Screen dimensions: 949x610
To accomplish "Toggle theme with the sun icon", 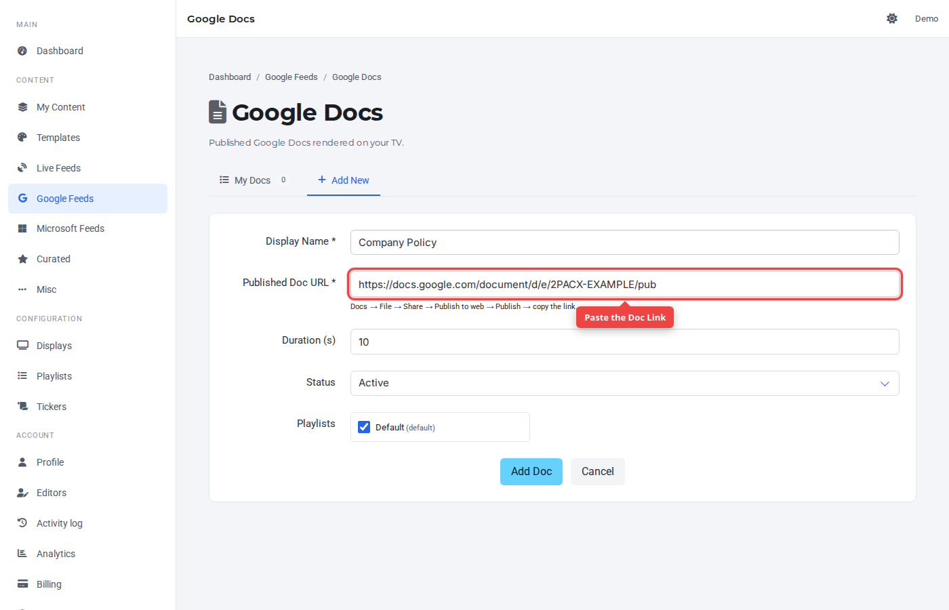I will 892,18.
